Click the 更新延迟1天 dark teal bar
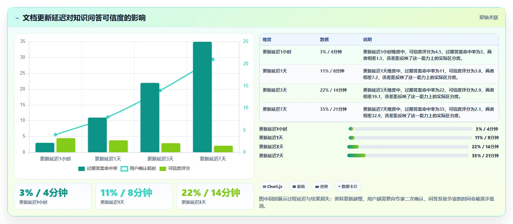This screenshot has height=224, width=513. pos(97,135)
